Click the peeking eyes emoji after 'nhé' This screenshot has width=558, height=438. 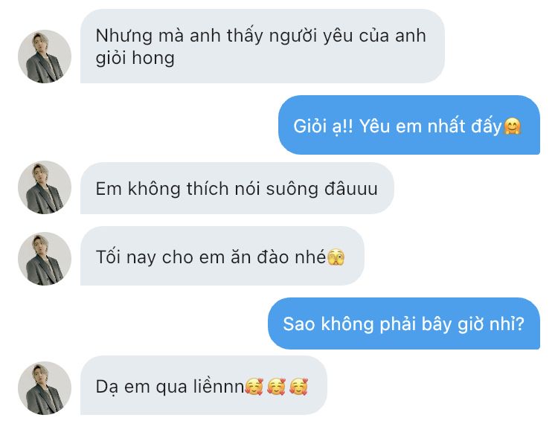tap(336, 257)
